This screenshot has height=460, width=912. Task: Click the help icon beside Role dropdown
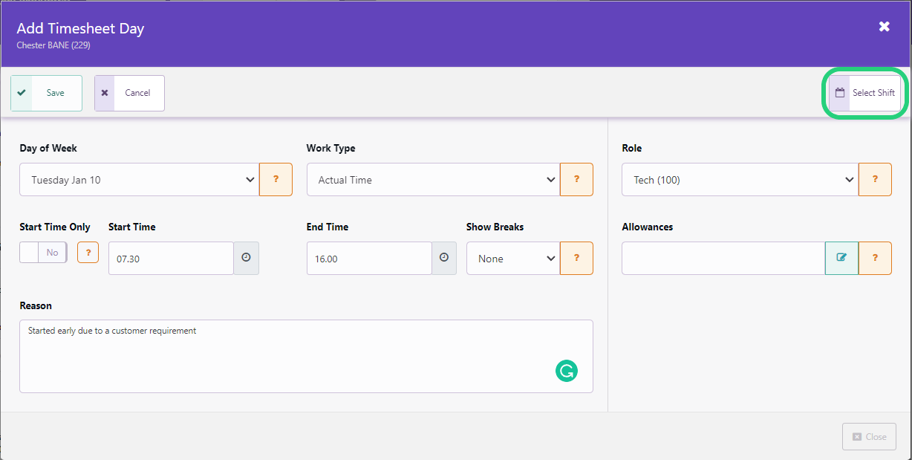point(875,180)
